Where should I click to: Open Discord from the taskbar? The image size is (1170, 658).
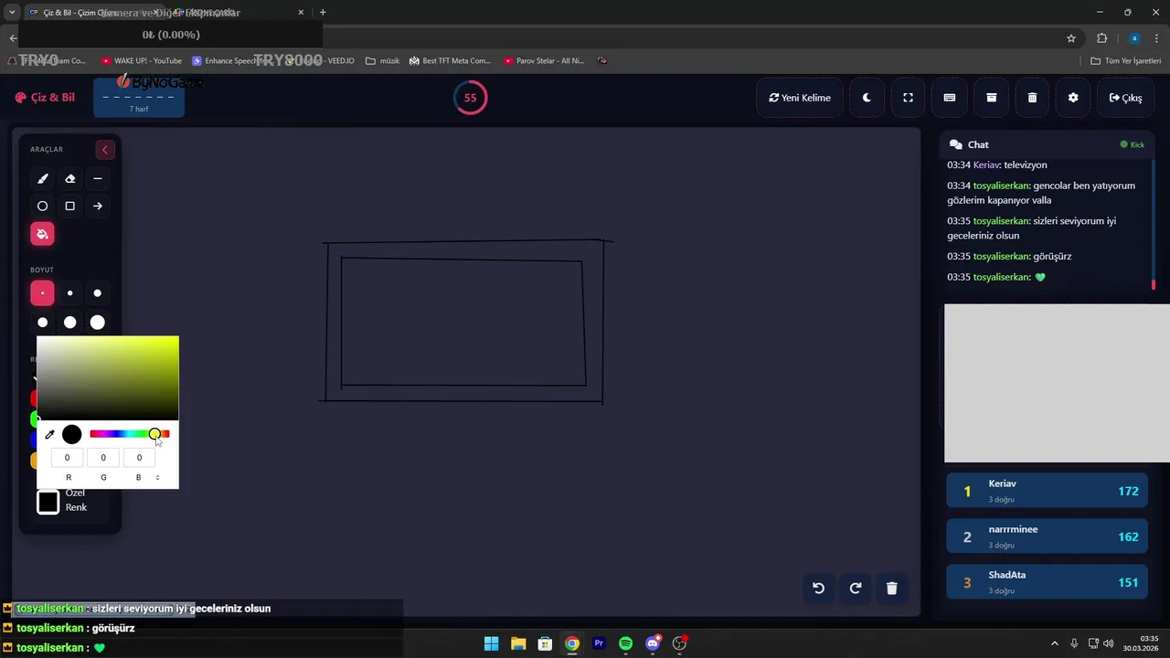pos(653,643)
